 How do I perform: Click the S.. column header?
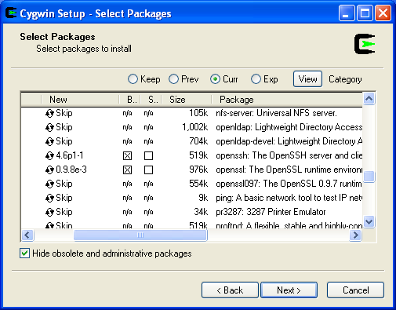pyautogui.click(x=151, y=100)
